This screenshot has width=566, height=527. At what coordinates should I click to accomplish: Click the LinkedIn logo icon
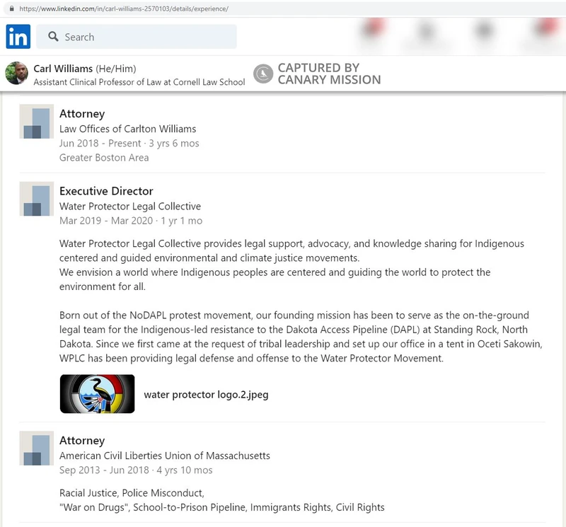pos(18,37)
